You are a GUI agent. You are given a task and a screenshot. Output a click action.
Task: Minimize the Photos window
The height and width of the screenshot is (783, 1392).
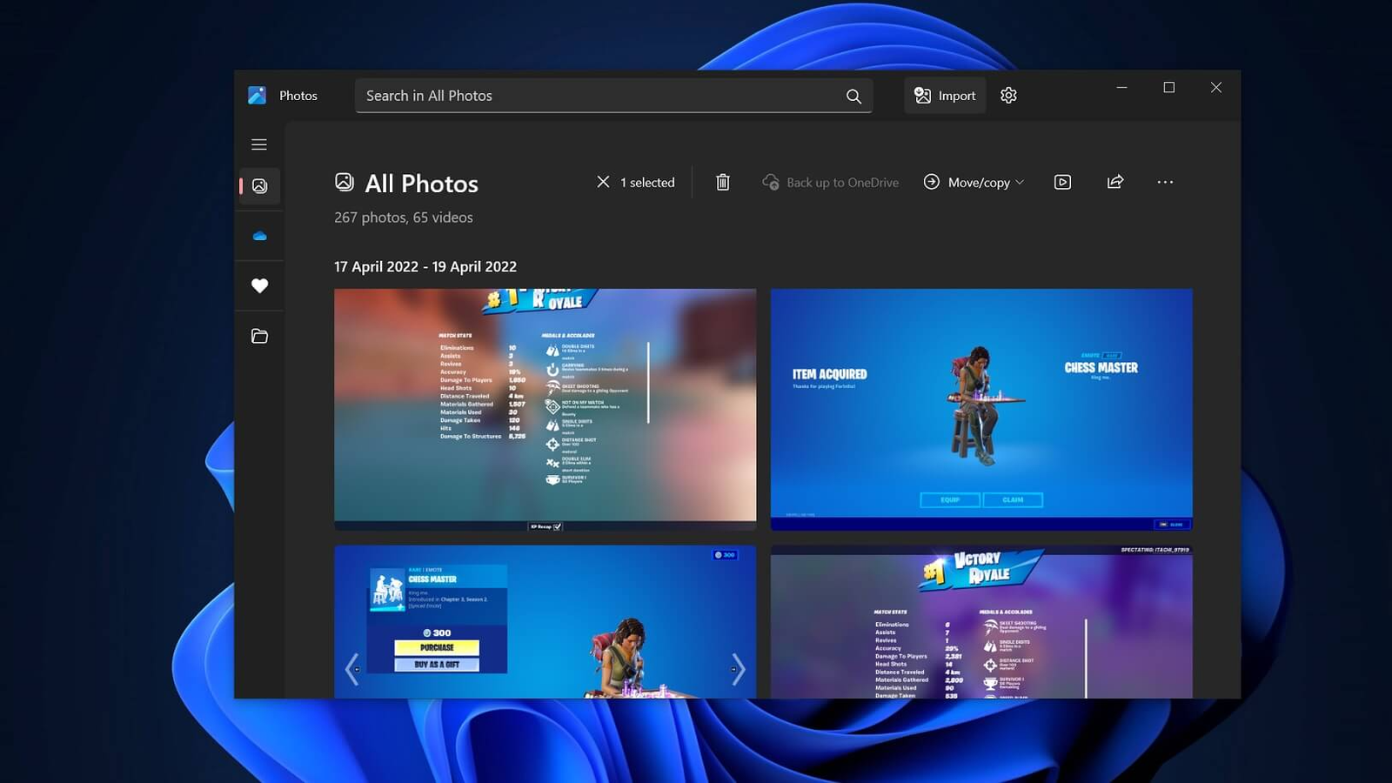coord(1122,87)
